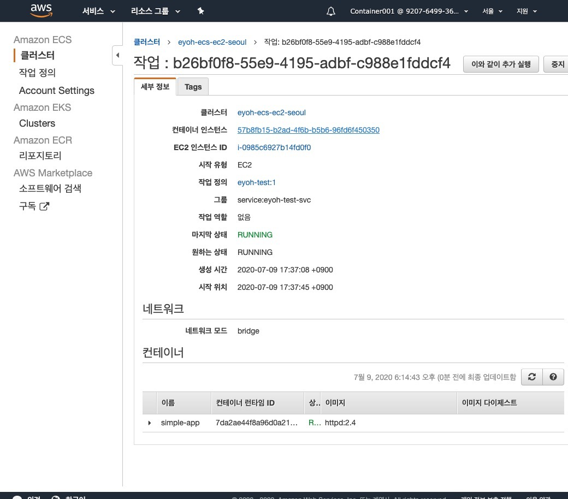
Task: Open the 리소스 그룹 dropdown menu
Action: point(156,11)
